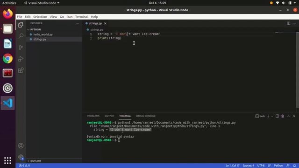The image size is (299, 168).
Task: Open the Search view in activity bar
Action: click(21, 36)
